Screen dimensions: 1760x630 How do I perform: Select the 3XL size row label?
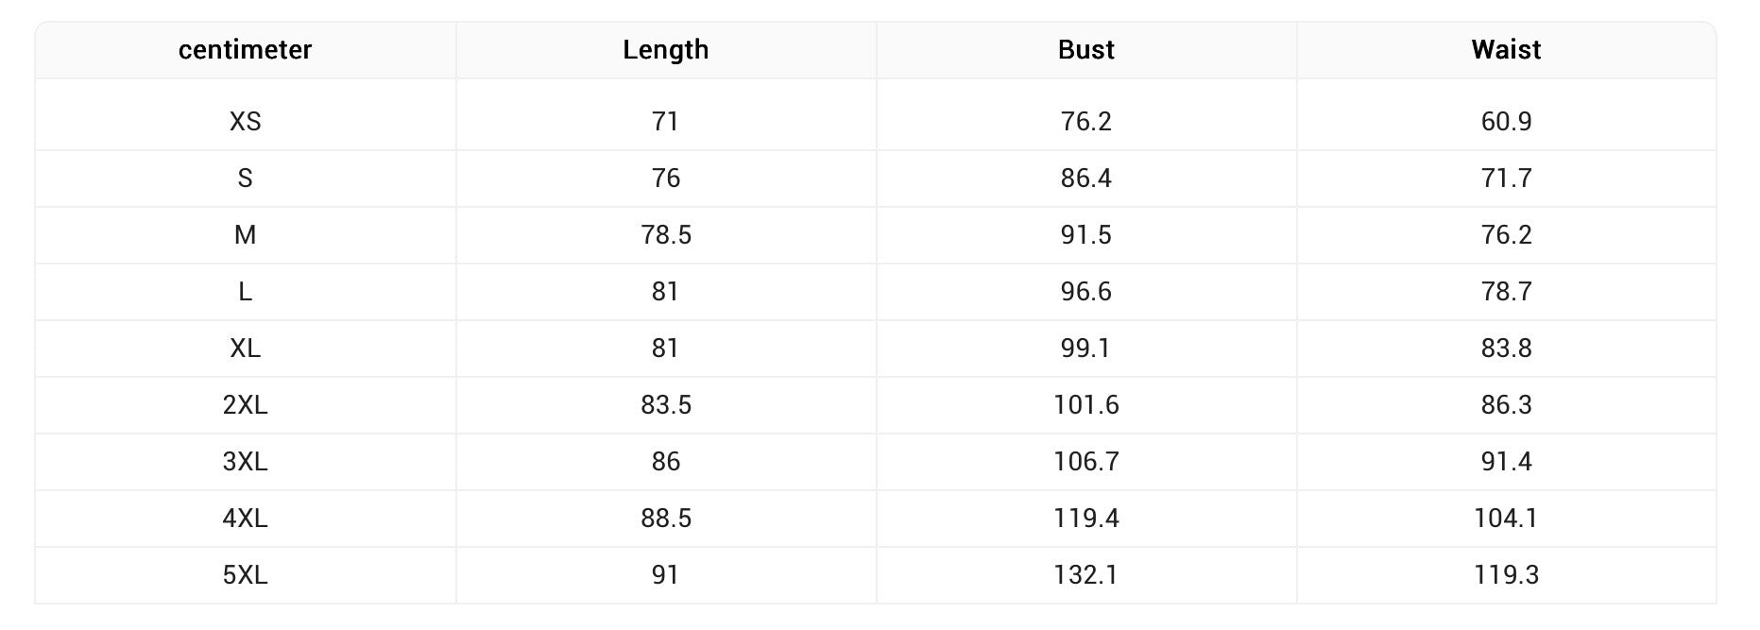click(x=245, y=462)
